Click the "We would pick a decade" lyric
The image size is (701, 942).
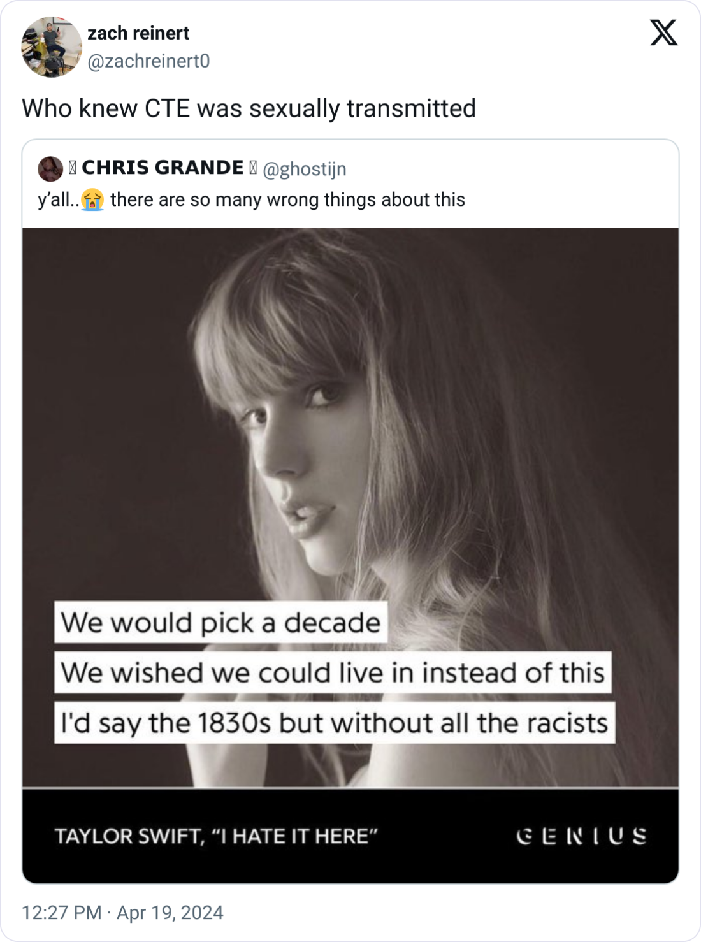click(220, 622)
